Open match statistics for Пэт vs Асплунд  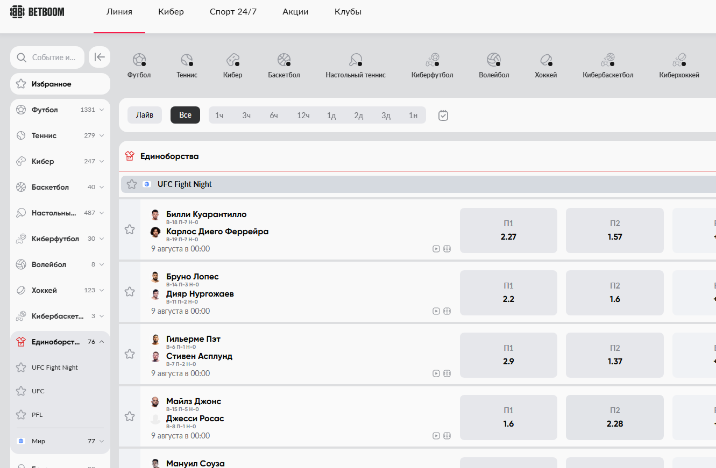[447, 373]
